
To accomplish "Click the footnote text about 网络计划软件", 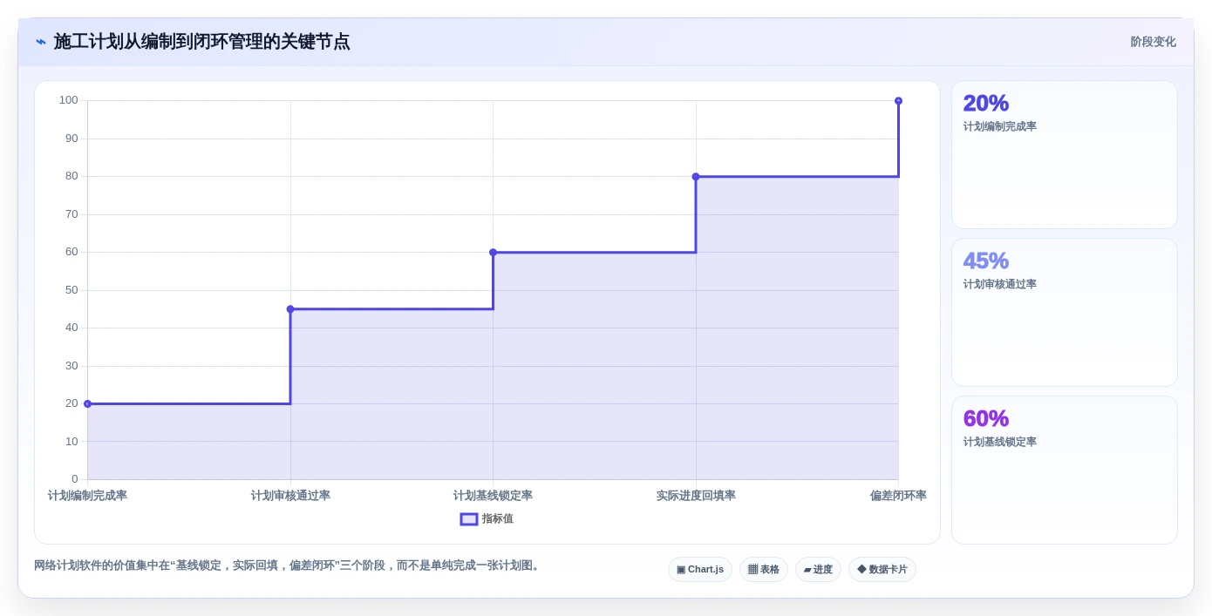I will click(289, 565).
